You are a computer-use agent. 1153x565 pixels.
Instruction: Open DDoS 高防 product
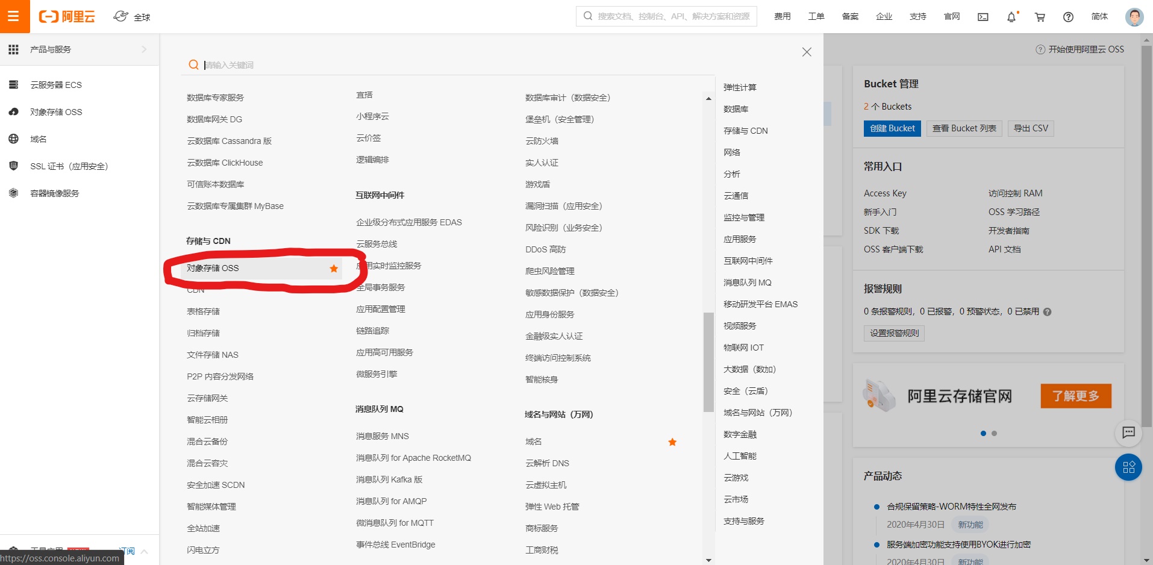[x=546, y=249]
